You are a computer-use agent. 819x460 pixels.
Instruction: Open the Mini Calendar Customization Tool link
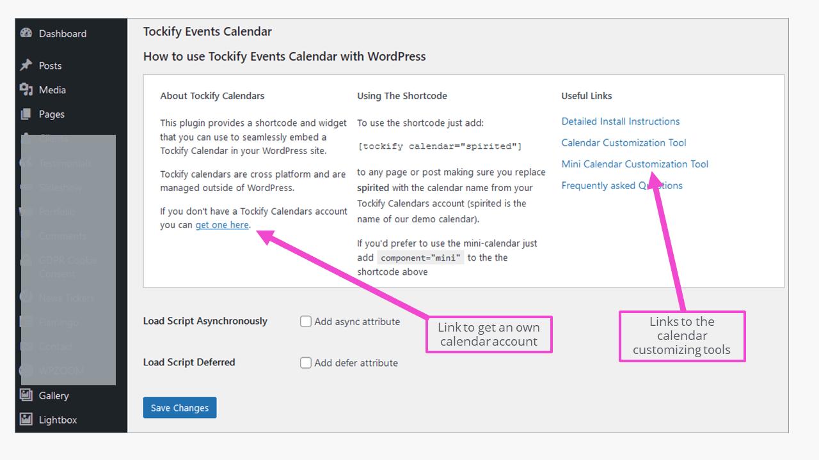click(634, 164)
